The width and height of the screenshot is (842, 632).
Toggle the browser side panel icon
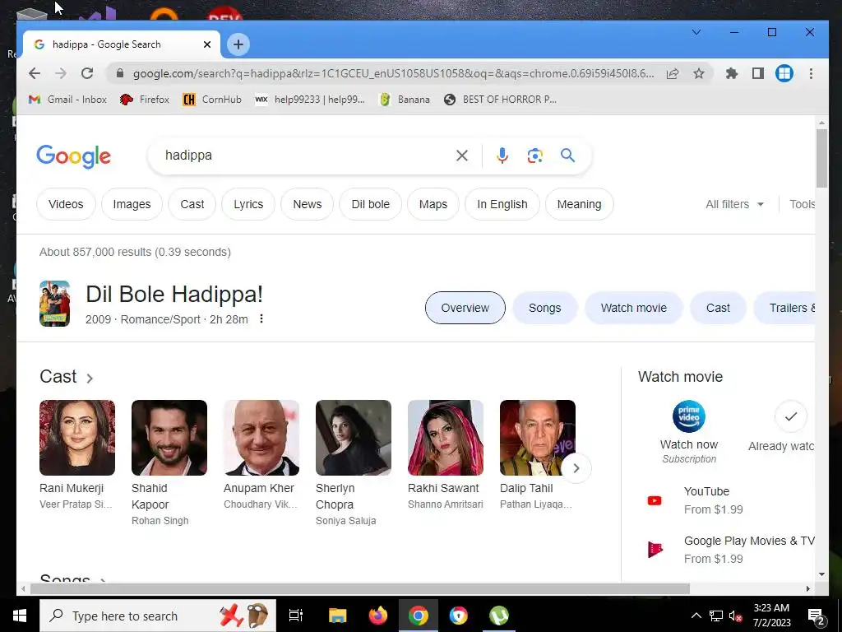pos(757,73)
